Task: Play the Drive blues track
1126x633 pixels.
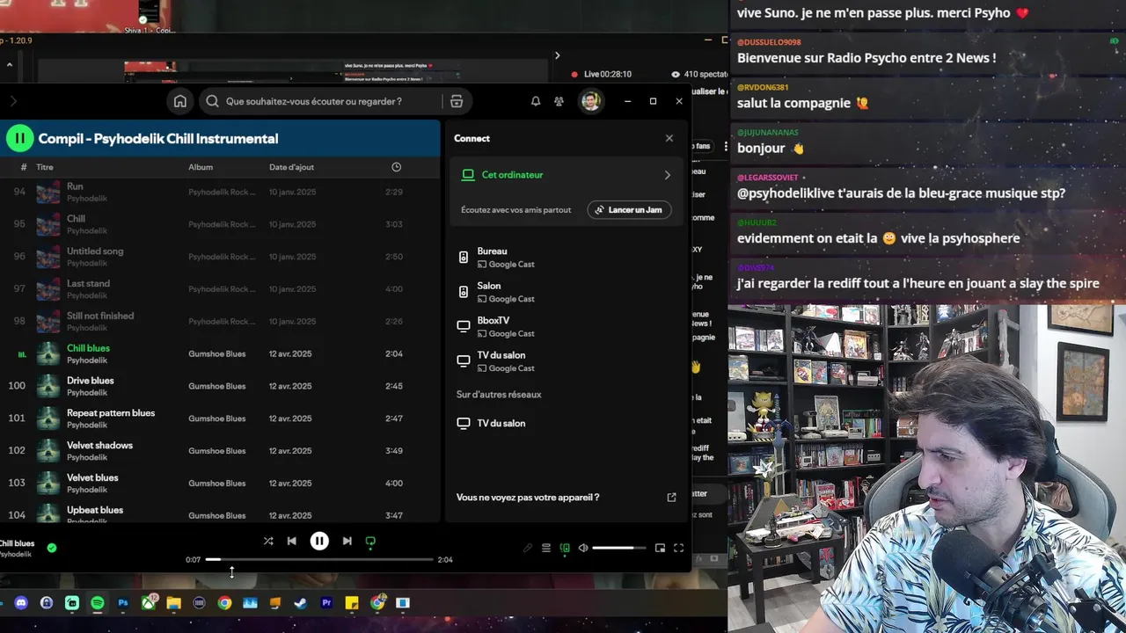Action: 220,386
